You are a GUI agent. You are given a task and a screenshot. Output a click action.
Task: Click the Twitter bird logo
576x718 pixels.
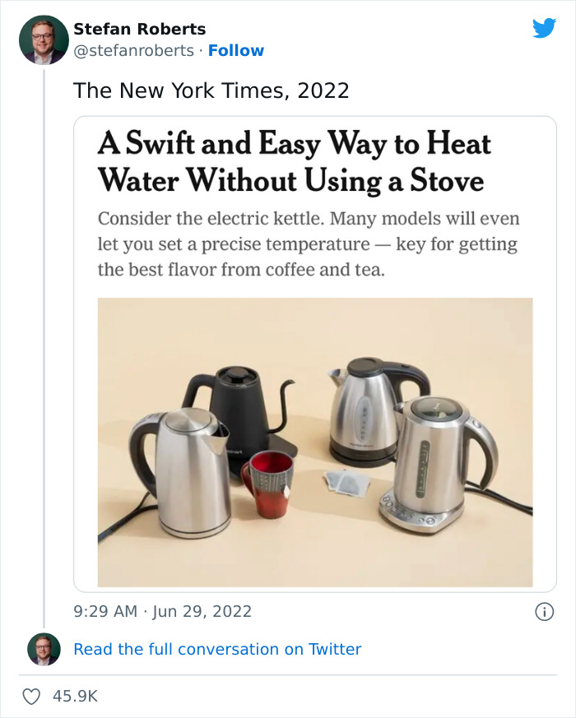(x=544, y=29)
